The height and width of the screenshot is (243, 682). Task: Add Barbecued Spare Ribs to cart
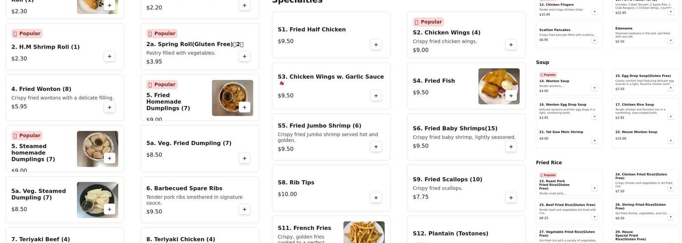[x=244, y=209]
